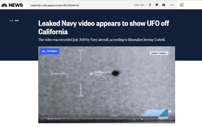Open the hamburger navigation menu
Screen dimensions: 202x127
pos(182,5)
